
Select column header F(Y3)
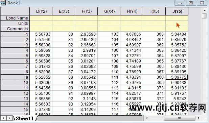point(86,11)
